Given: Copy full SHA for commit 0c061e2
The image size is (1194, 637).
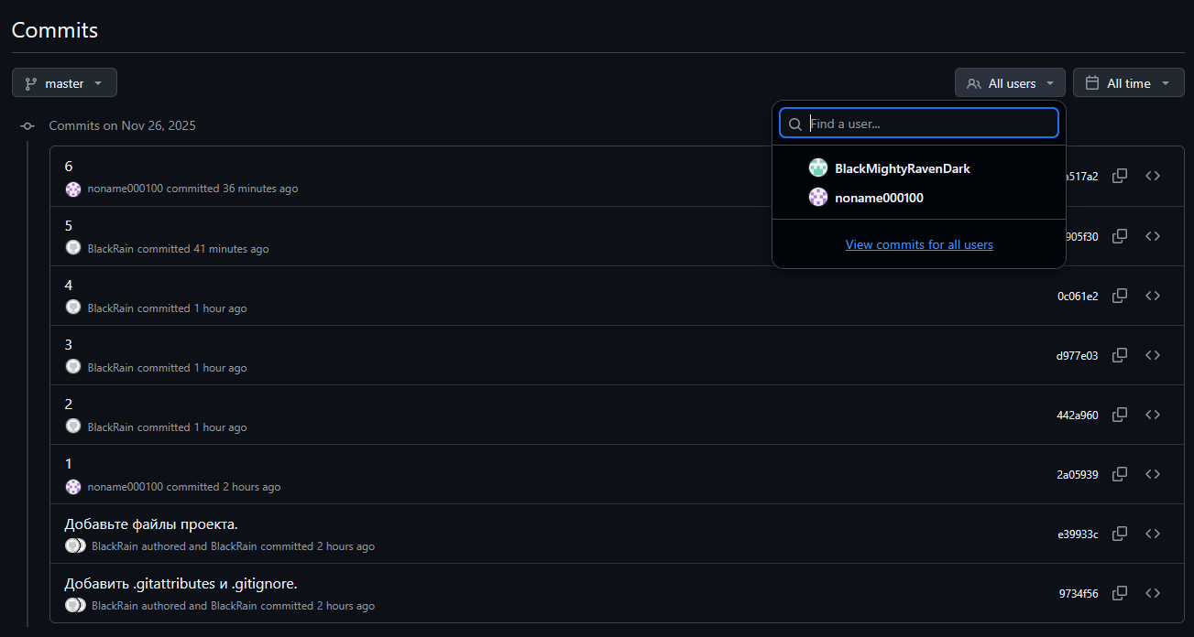Looking at the screenshot, I should pos(1119,296).
